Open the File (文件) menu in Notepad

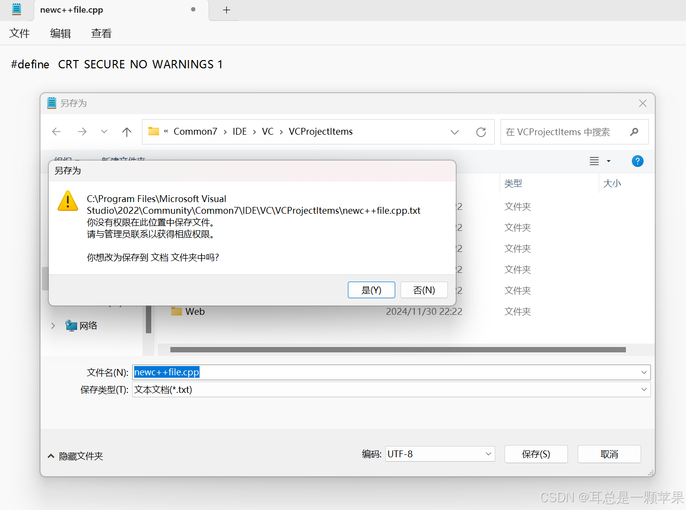tap(20, 33)
